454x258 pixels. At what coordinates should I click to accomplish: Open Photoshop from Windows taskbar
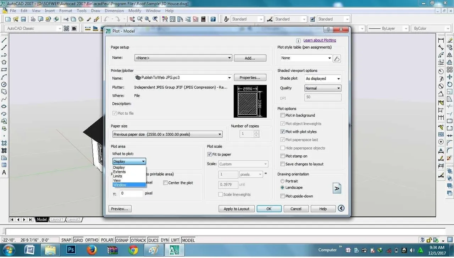71,250
